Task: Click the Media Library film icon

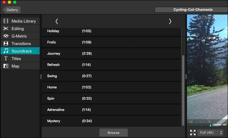Action: pyautogui.click(x=6, y=21)
